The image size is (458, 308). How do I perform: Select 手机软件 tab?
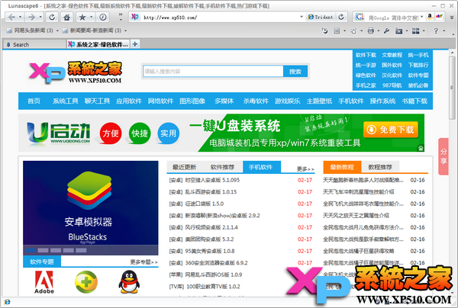262,167
